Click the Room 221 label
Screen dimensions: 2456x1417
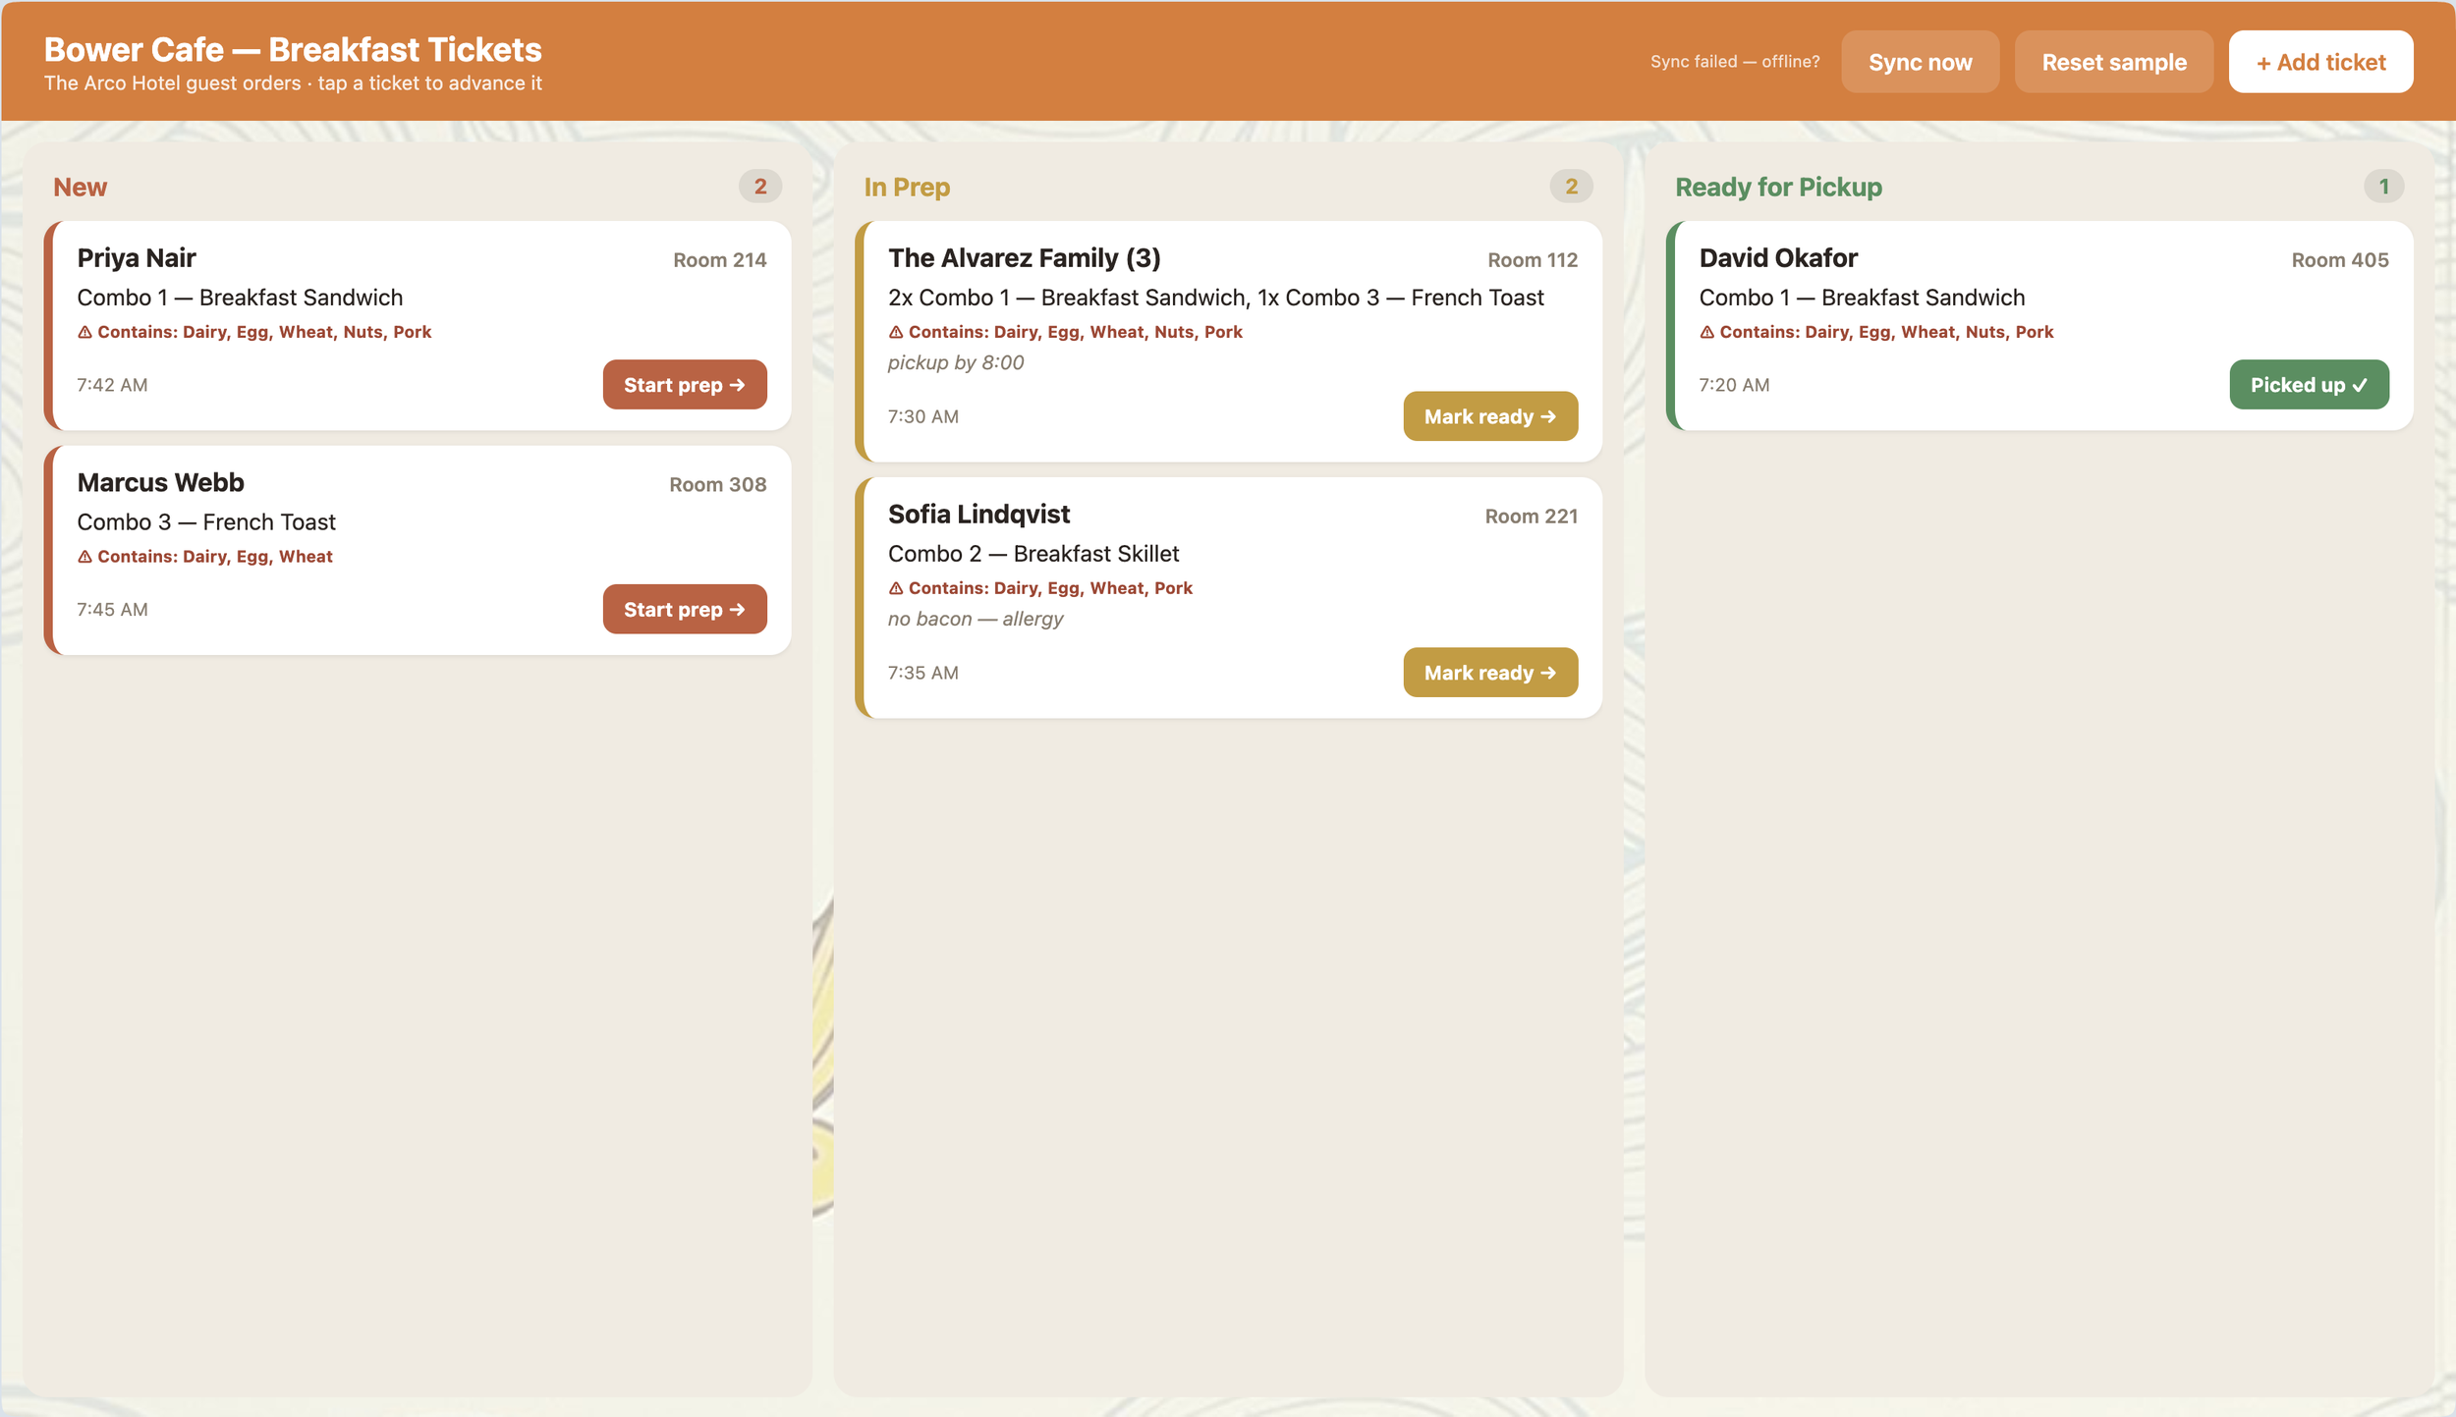[x=1531, y=517]
